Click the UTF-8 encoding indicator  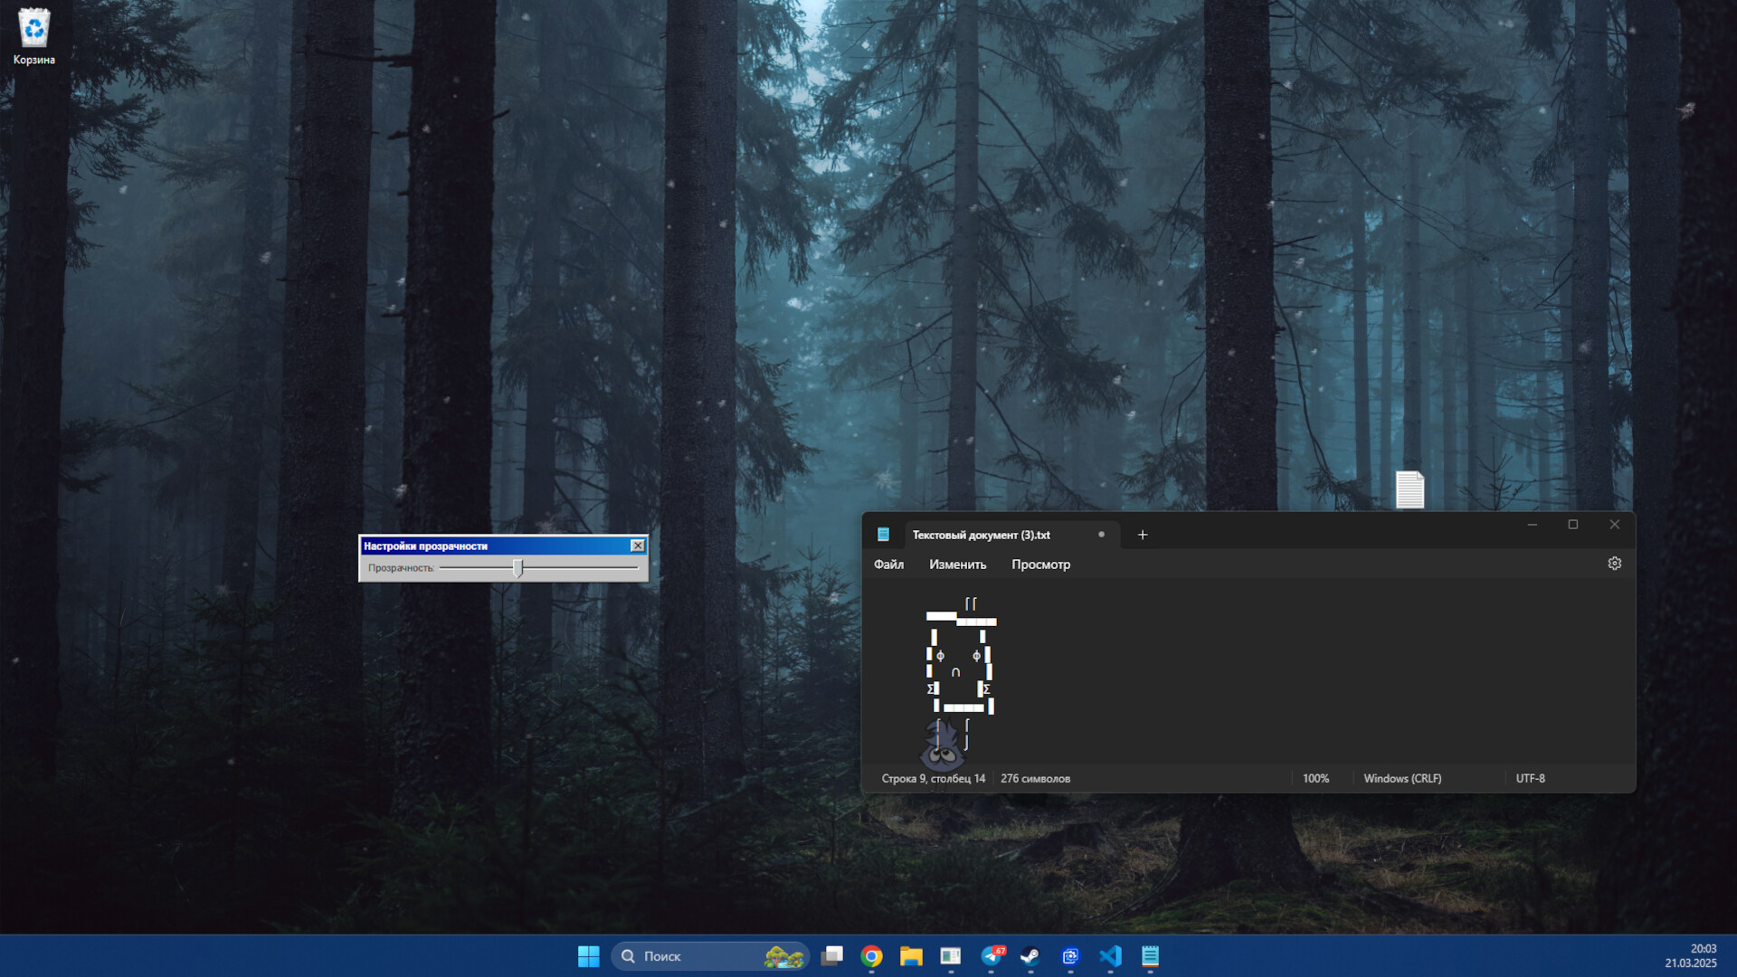pyautogui.click(x=1530, y=778)
